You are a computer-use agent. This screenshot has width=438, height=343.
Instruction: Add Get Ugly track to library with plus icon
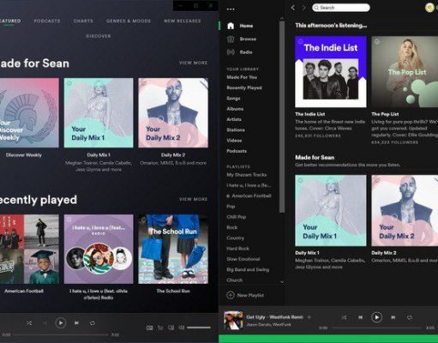[309, 317]
